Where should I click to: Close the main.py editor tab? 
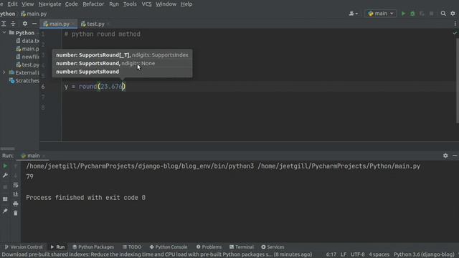[x=73, y=24]
